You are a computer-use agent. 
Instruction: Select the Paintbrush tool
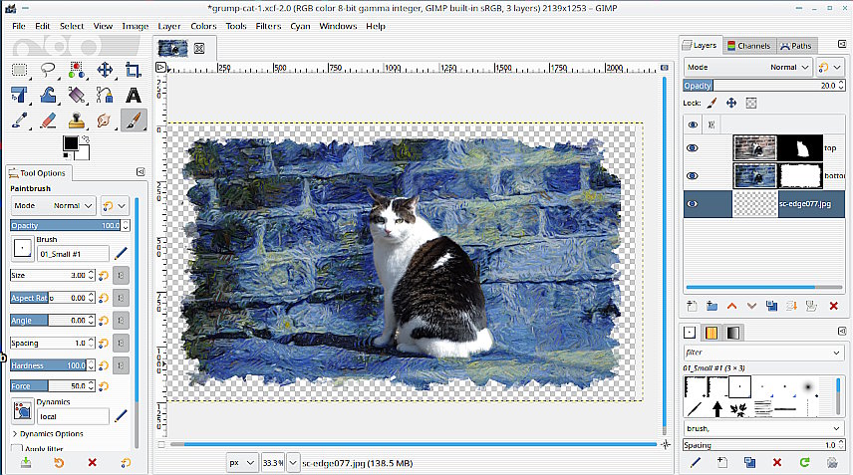pos(133,120)
